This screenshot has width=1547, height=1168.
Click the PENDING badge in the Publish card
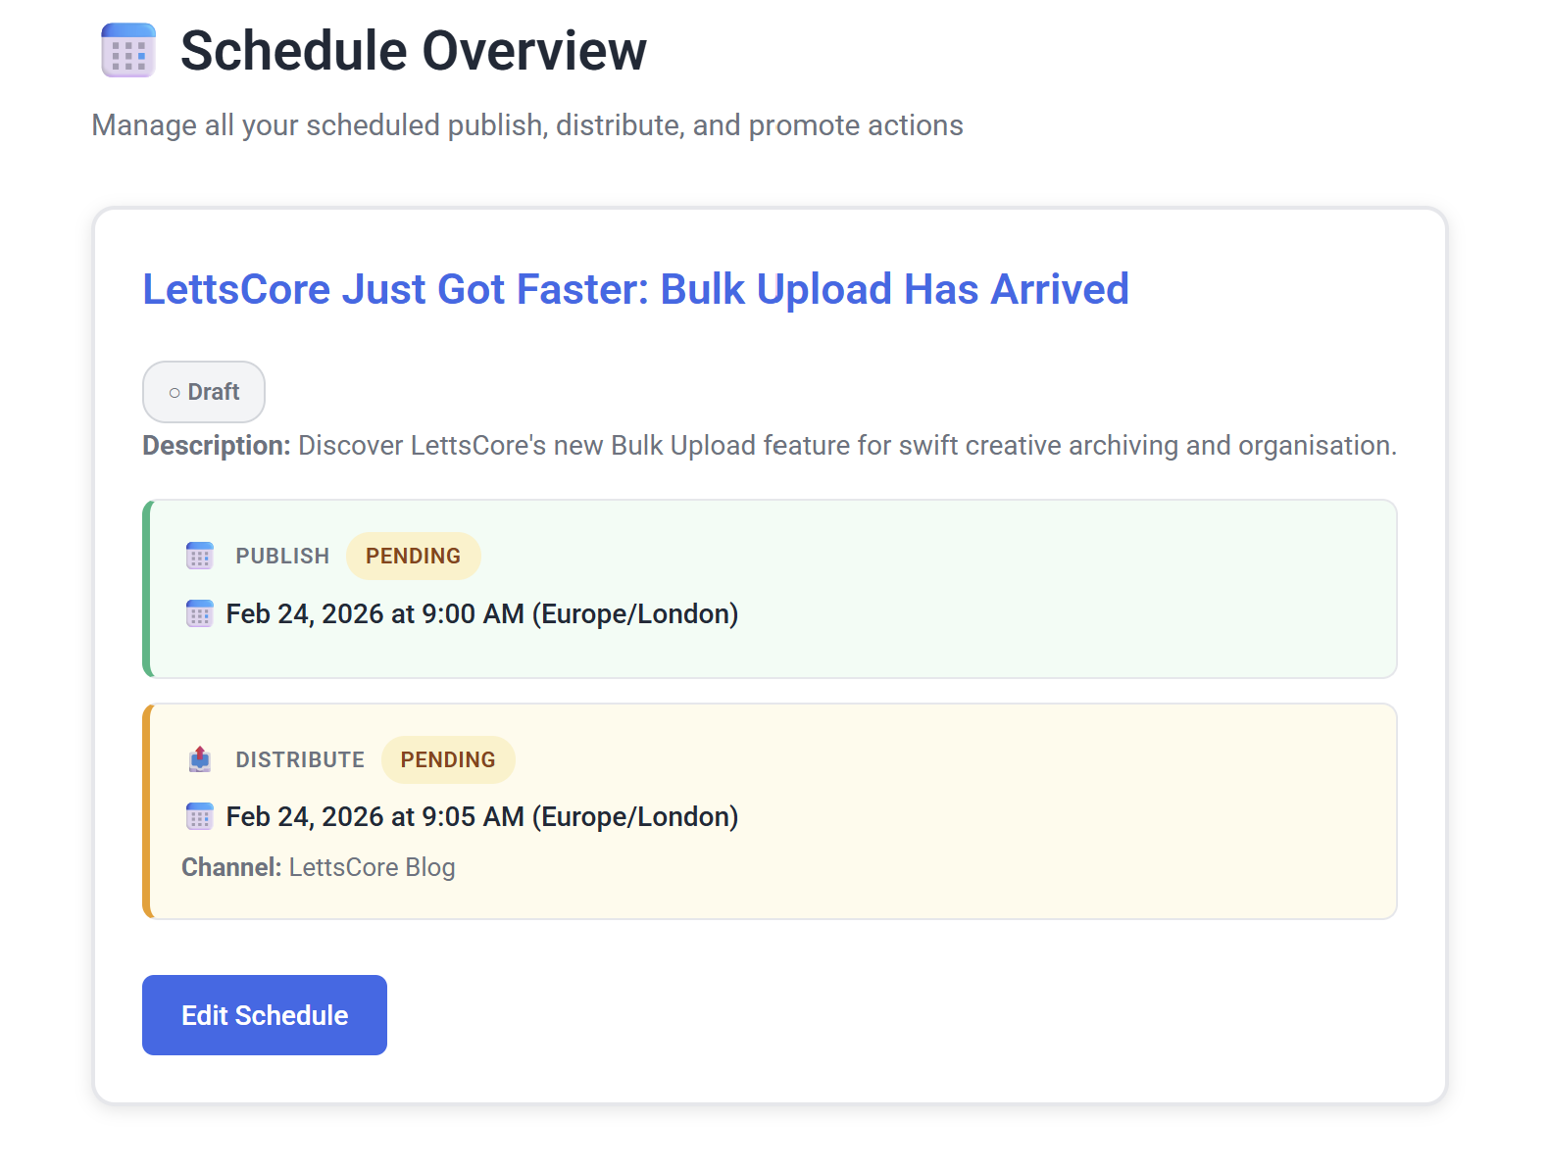(414, 556)
